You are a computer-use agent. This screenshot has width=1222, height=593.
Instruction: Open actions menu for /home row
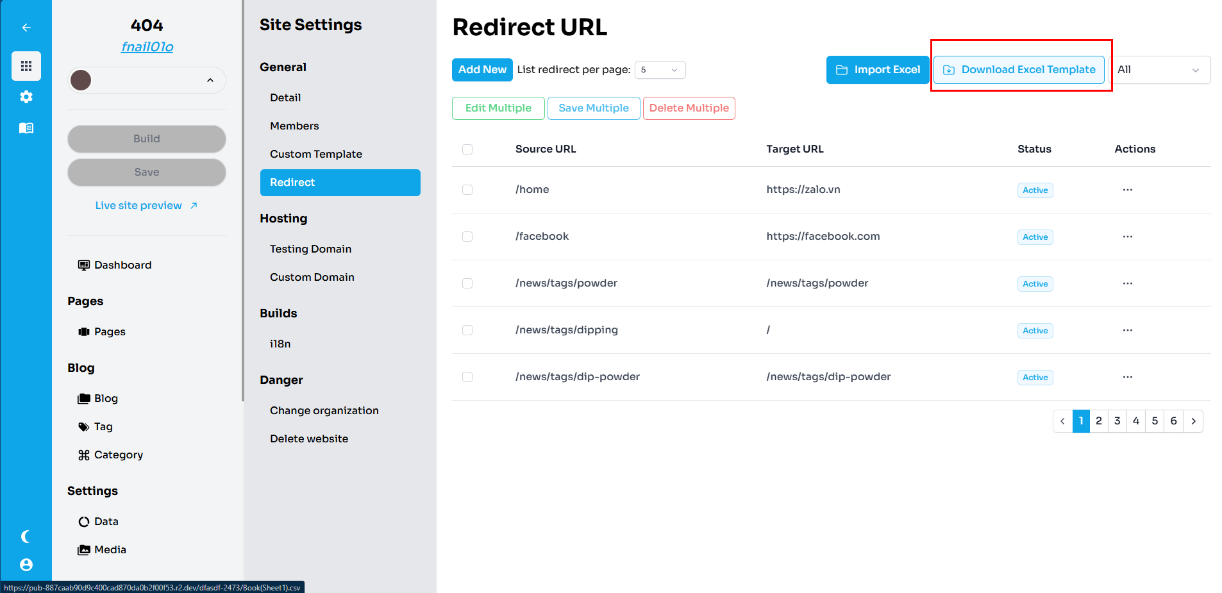(1127, 190)
